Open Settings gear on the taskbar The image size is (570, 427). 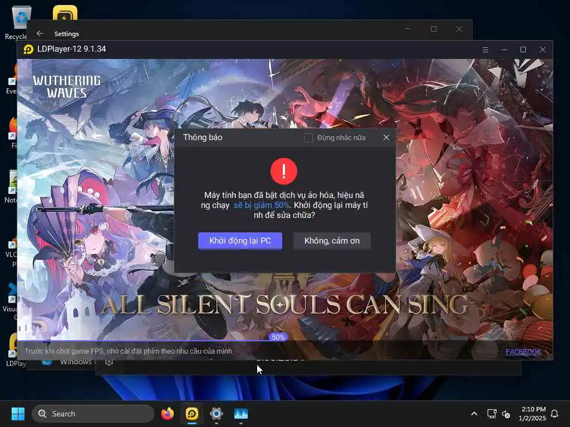click(x=217, y=414)
